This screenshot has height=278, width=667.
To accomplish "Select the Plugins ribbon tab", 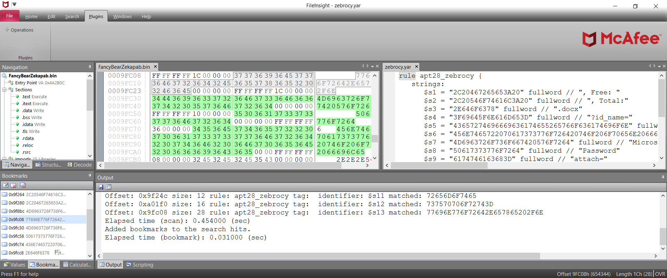I will (x=96, y=16).
